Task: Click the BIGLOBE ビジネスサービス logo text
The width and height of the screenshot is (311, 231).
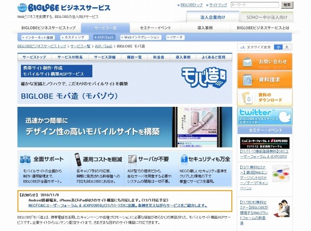Action: 69,8
